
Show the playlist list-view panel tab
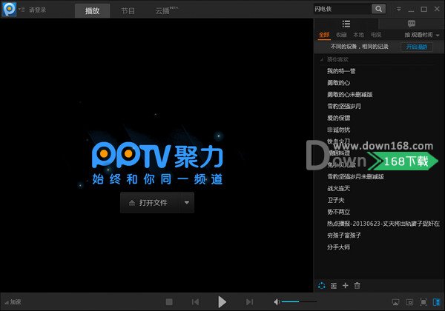coord(346,24)
